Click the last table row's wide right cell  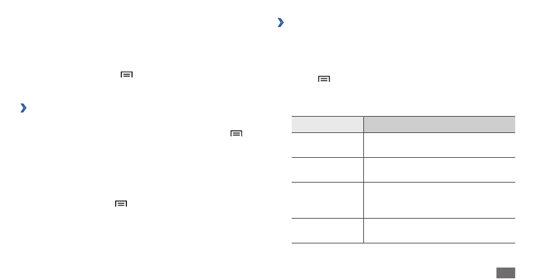point(440,230)
